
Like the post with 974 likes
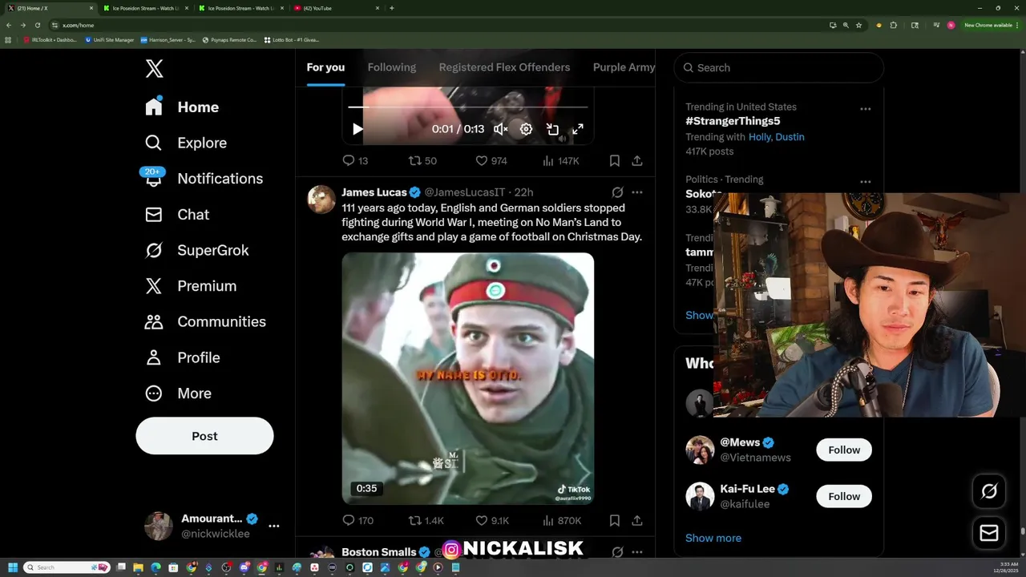[491, 160]
